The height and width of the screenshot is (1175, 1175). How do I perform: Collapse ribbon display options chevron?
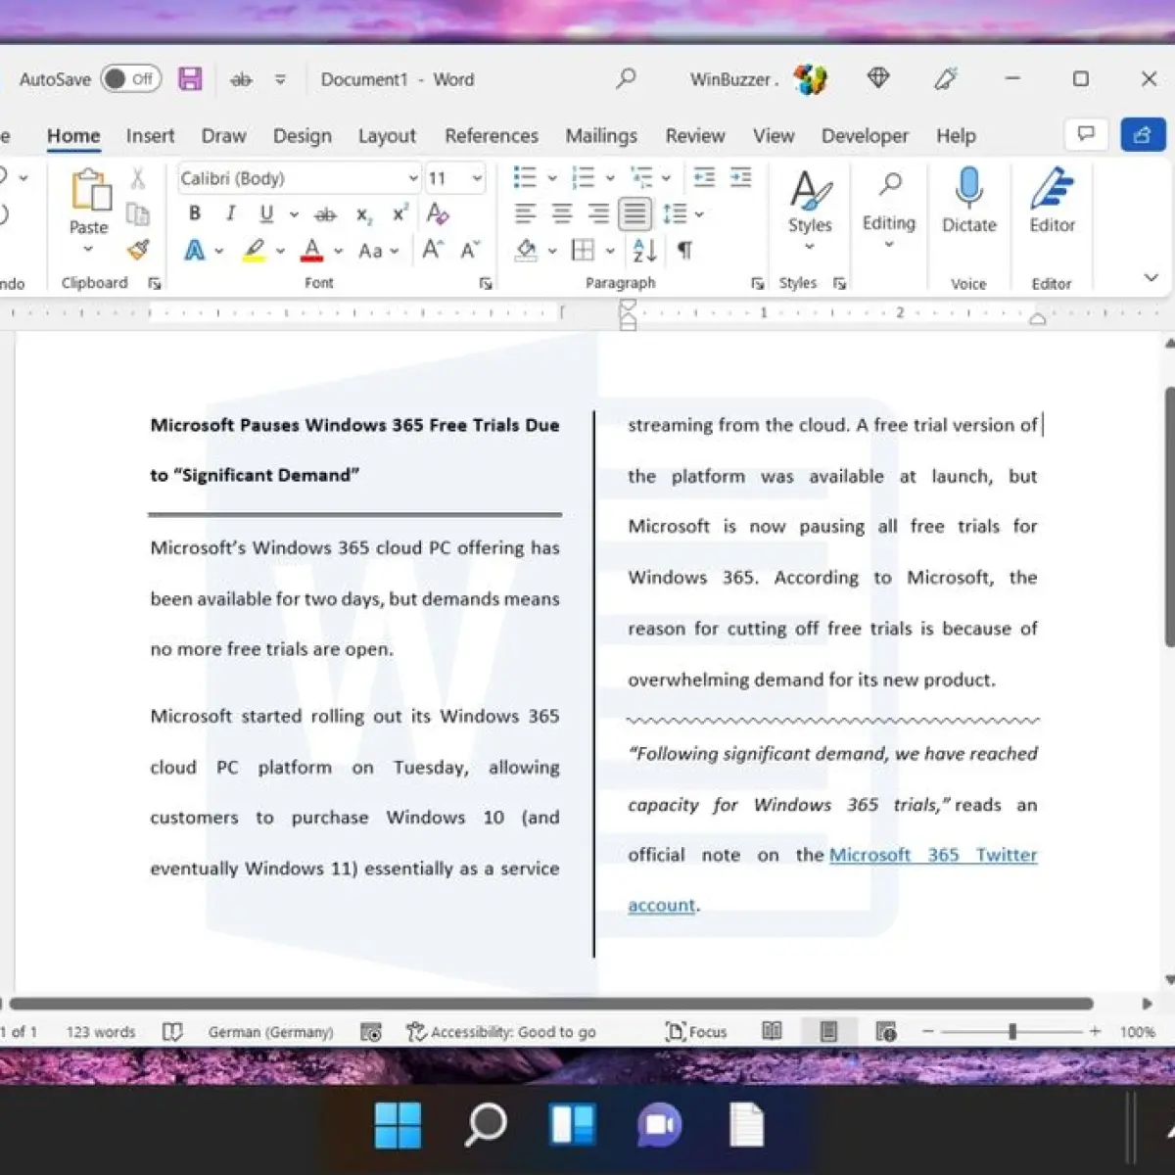point(1151,277)
